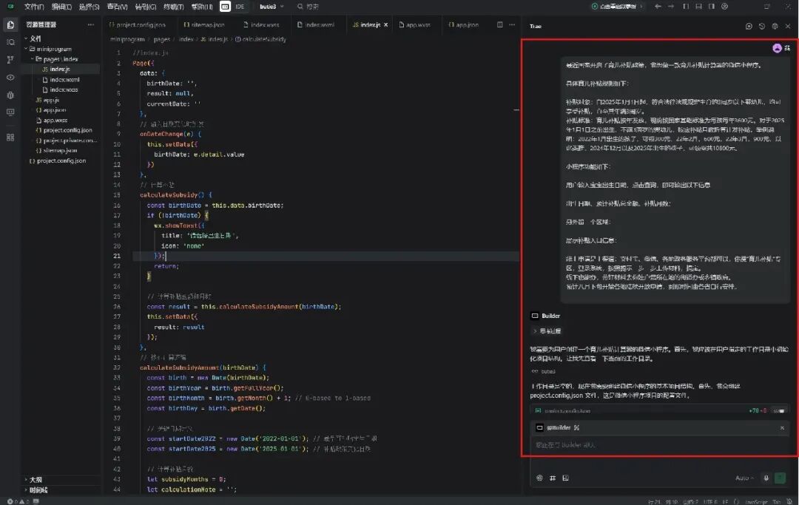Expand the 大纲 outline section
799x505 pixels.
[x=35, y=480]
